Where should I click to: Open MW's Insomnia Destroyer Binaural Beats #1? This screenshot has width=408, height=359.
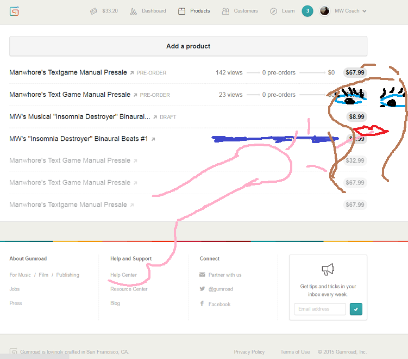pyautogui.click(x=79, y=139)
